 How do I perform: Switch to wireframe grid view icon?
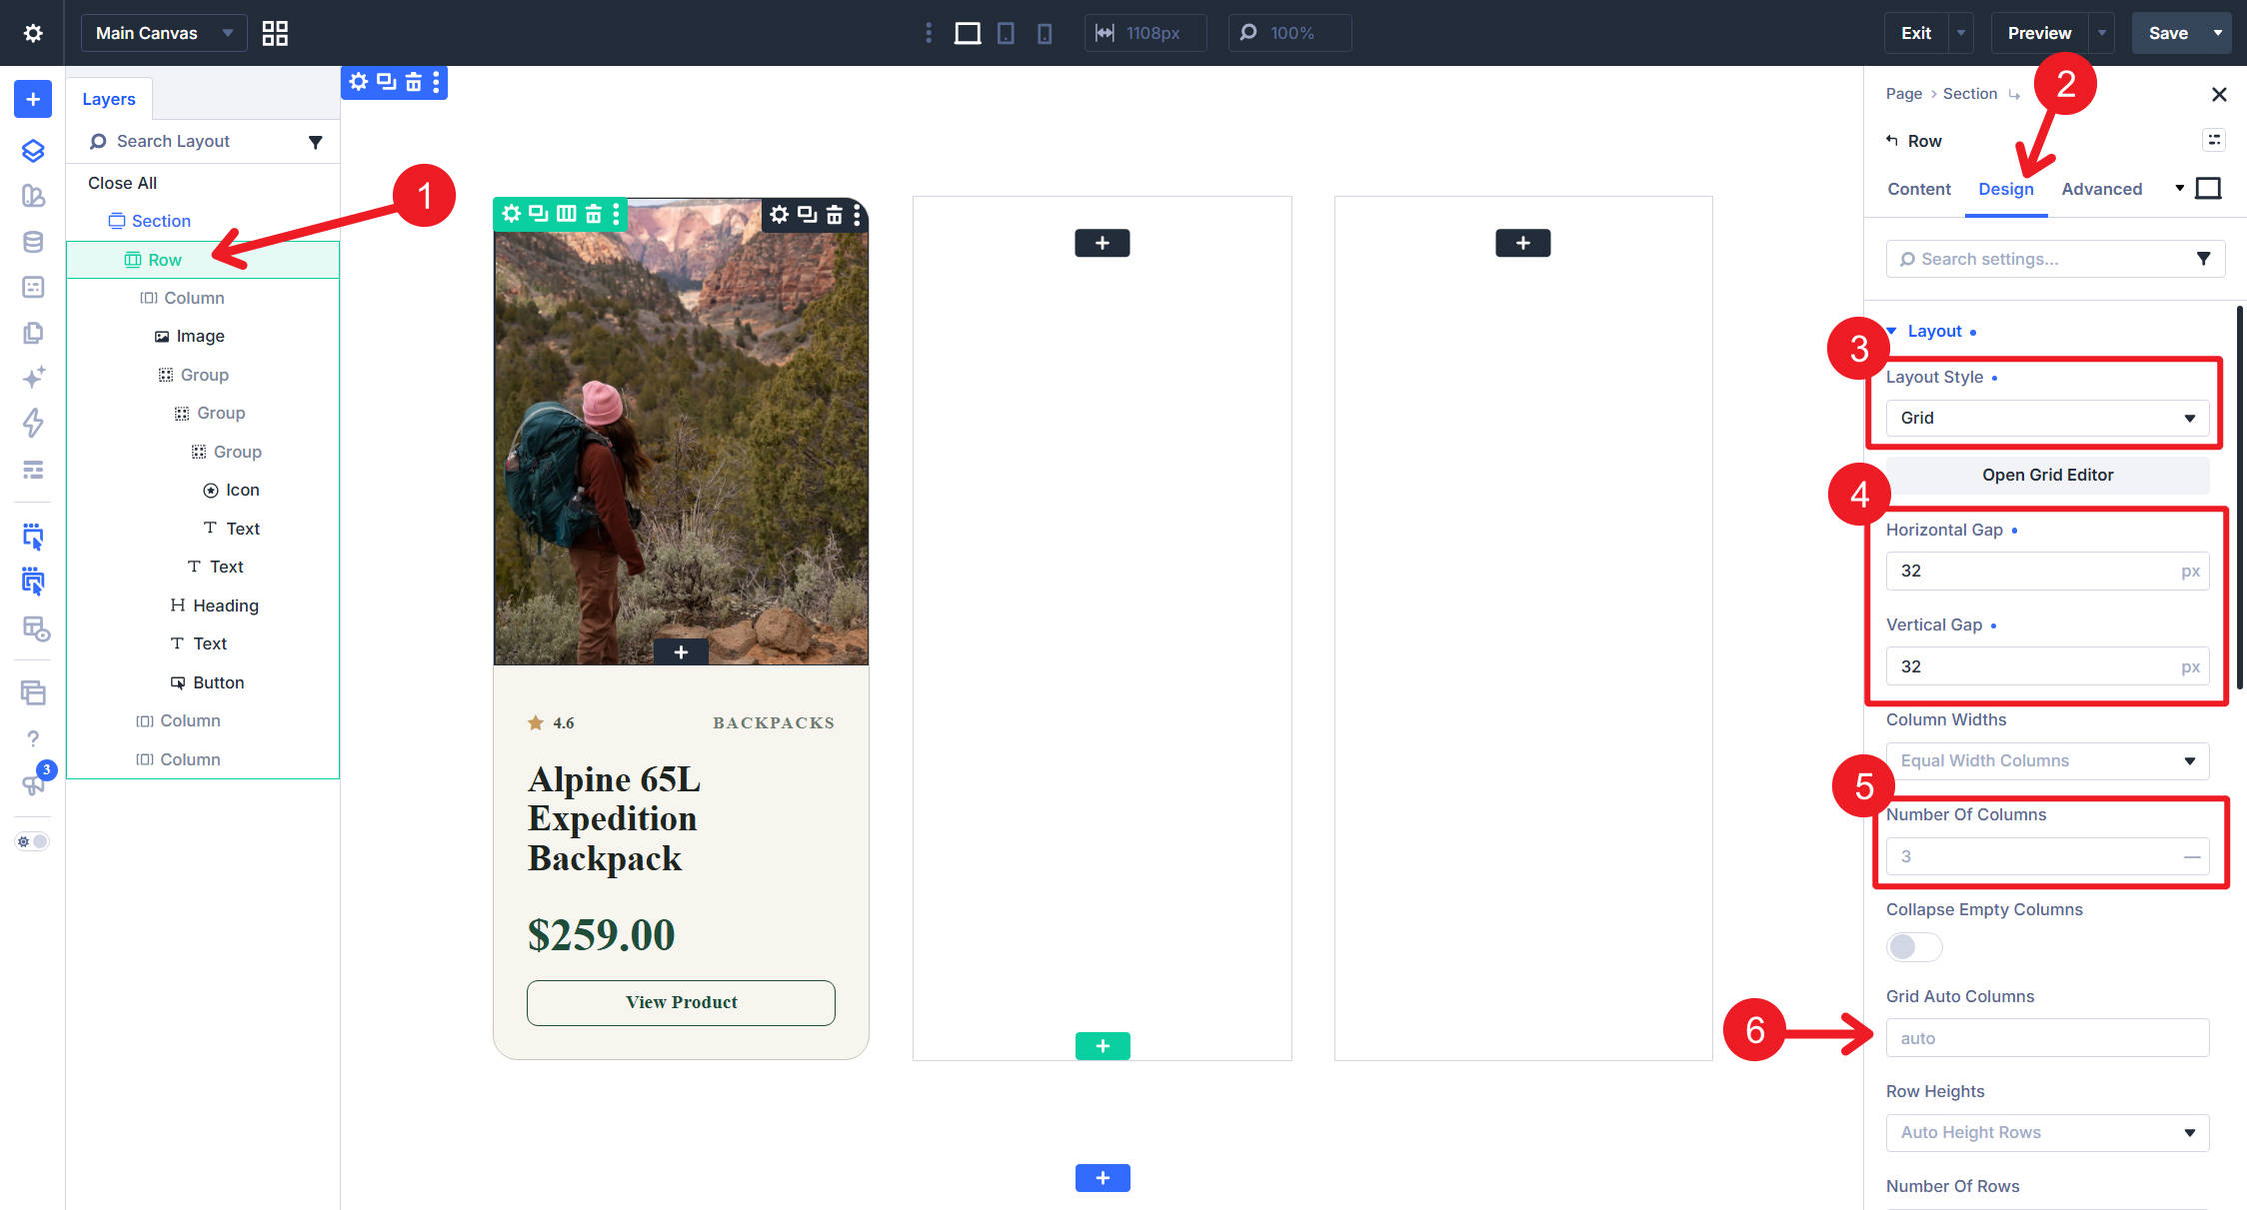click(x=275, y=33)
